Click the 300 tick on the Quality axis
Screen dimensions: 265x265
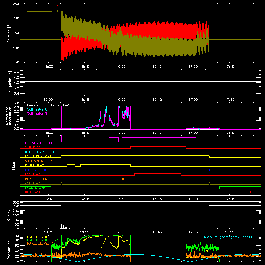(x=16, y=203)
